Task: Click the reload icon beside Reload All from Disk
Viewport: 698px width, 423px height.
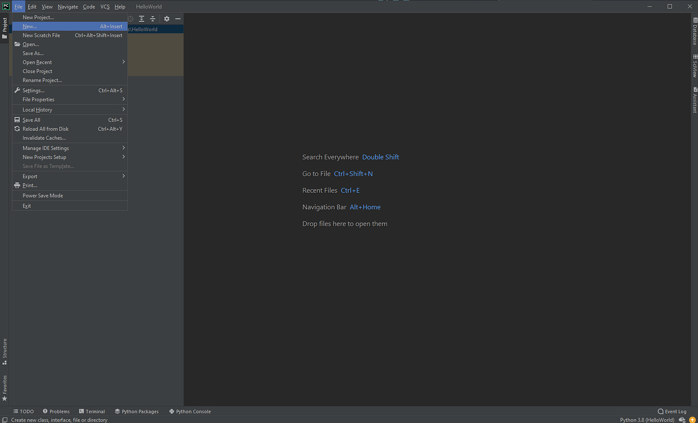Action: [17, 129]
